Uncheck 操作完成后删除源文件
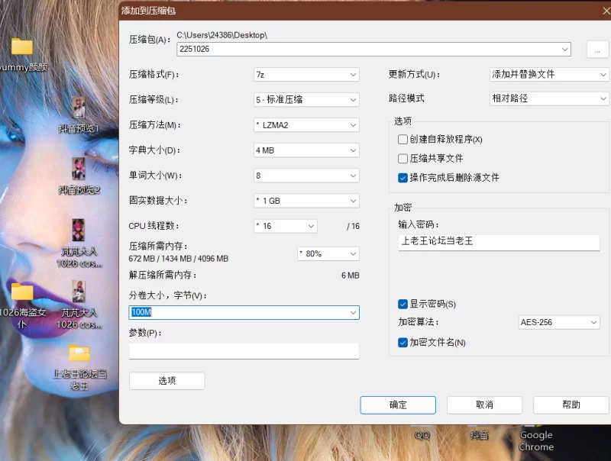This screenshot has height=461, width=611. coord(403,176)
